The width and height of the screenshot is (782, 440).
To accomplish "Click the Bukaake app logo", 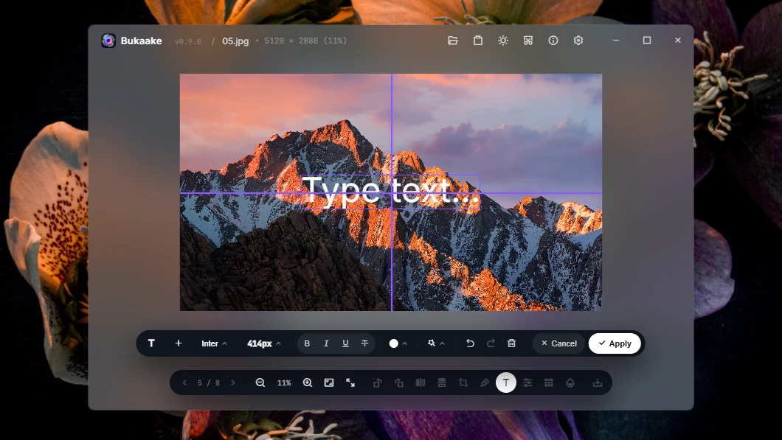I will [108, 41].
